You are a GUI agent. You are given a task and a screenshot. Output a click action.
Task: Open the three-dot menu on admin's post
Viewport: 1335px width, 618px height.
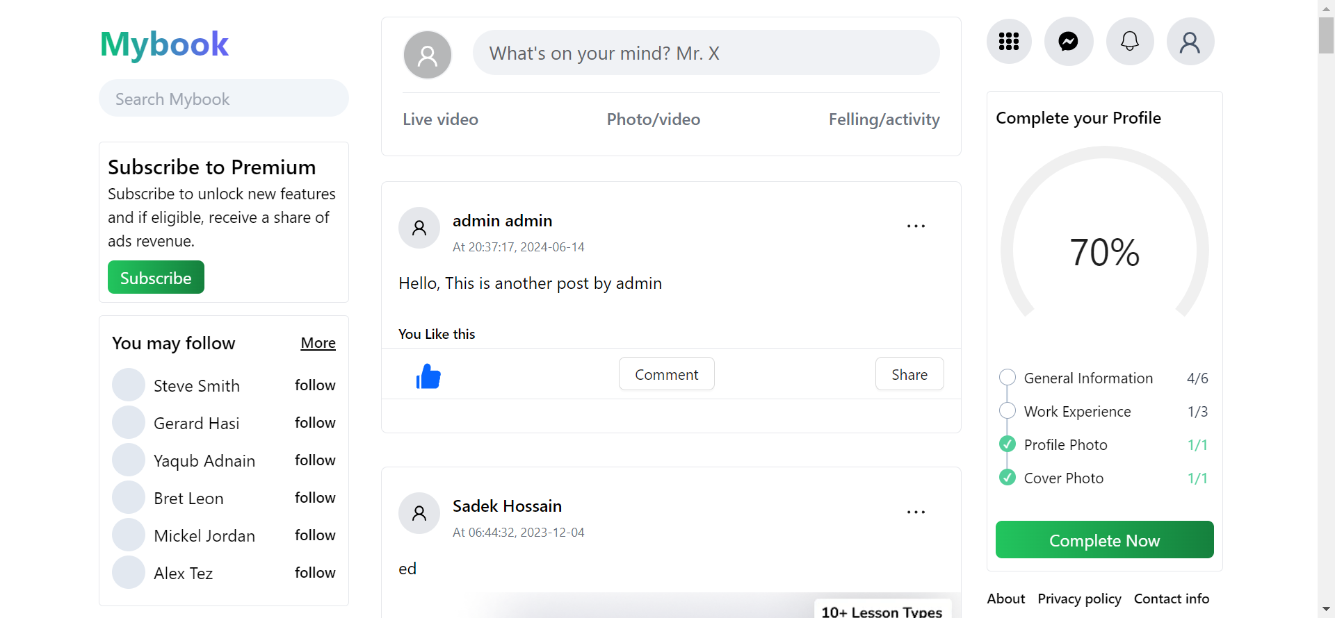pyautogui.click(x=916, y=226)
